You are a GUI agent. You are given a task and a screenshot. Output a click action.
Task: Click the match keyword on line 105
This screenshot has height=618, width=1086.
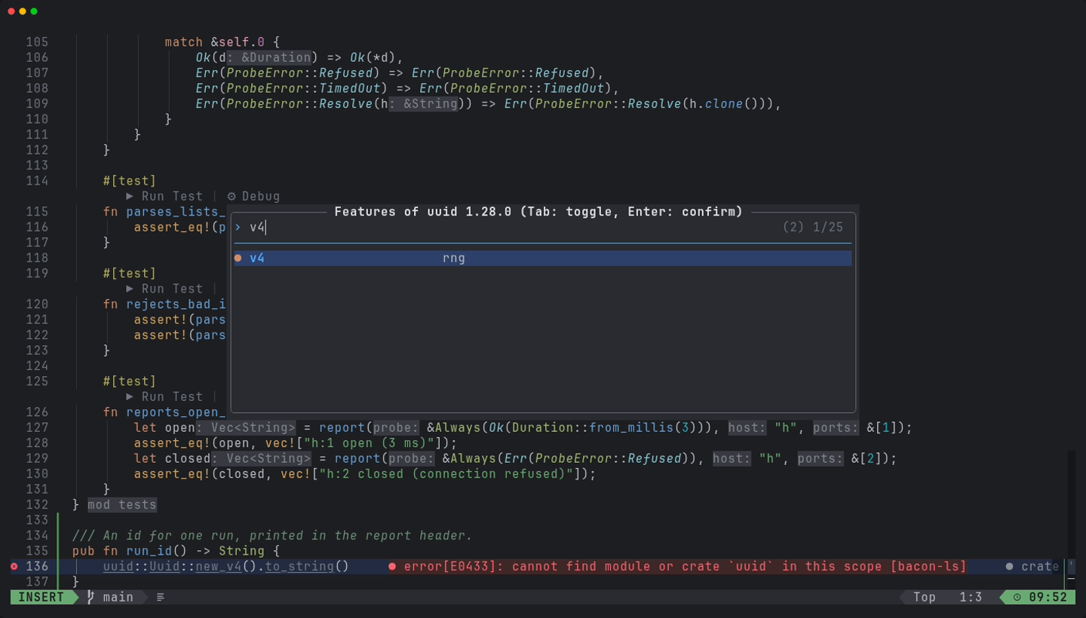point(184,42)
